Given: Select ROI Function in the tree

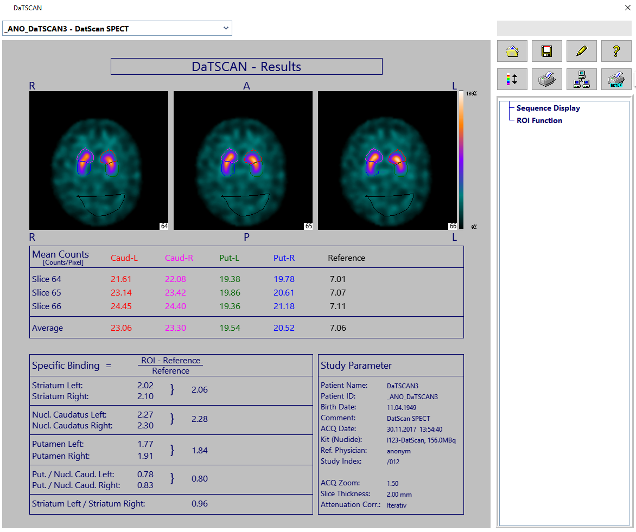Looking at the screenshot, I should (539, 120).
